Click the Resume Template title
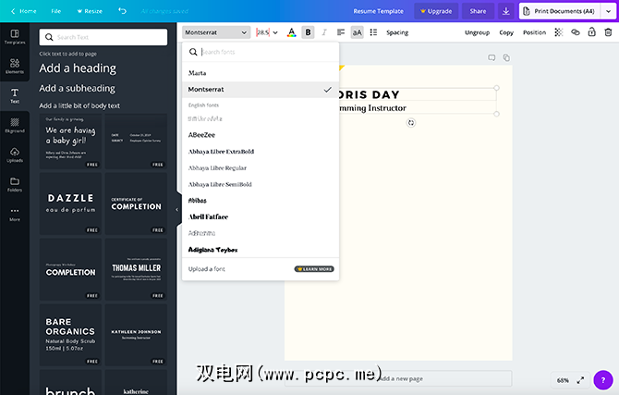This screenshot has height=395, width=619. pos(378,11)
